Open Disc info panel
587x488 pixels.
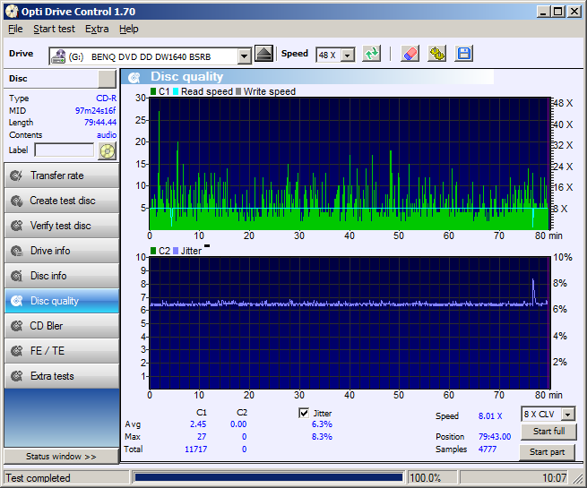coord(62,276)
